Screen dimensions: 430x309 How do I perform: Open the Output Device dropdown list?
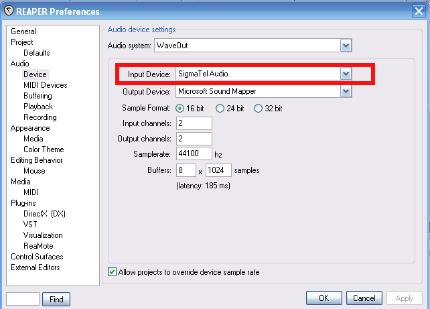pyautogui.click(x=346, y=91)
